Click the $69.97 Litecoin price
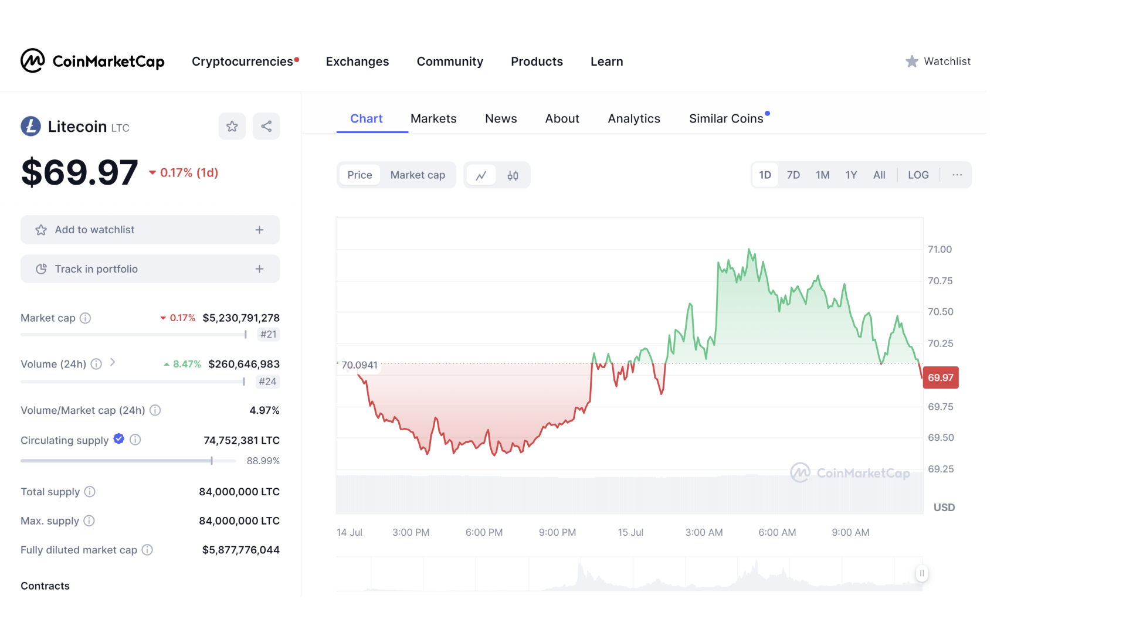The image size is (1126, 633). click(x=80, y=172)
